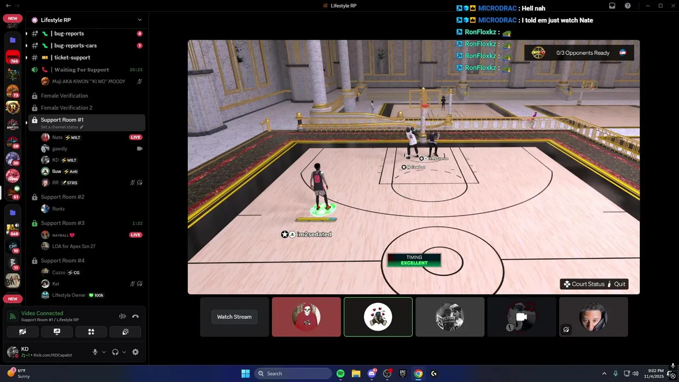Open Spotify from the taskbar
The image size is (679, 382).
(x=341, y=374)
